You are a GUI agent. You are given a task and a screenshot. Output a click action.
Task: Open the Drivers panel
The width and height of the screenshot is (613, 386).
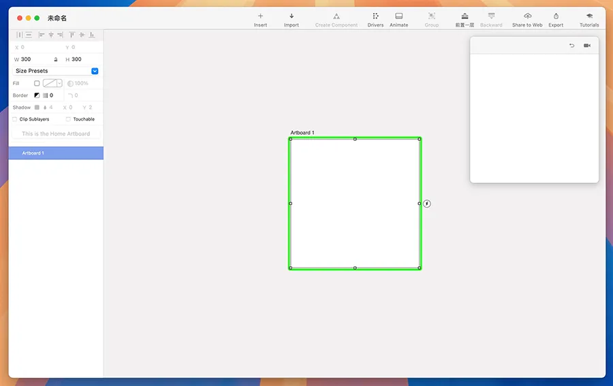click(375, 16)
